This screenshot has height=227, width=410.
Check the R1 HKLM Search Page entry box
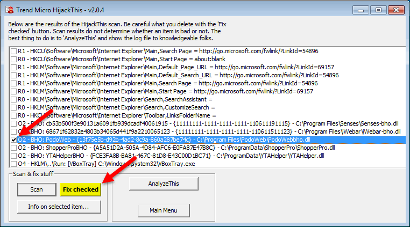13,84
